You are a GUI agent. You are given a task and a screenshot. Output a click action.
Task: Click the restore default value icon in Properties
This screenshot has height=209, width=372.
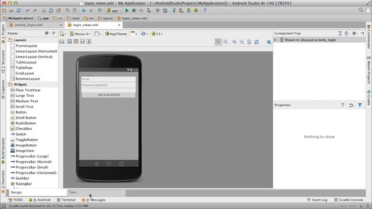351,105
